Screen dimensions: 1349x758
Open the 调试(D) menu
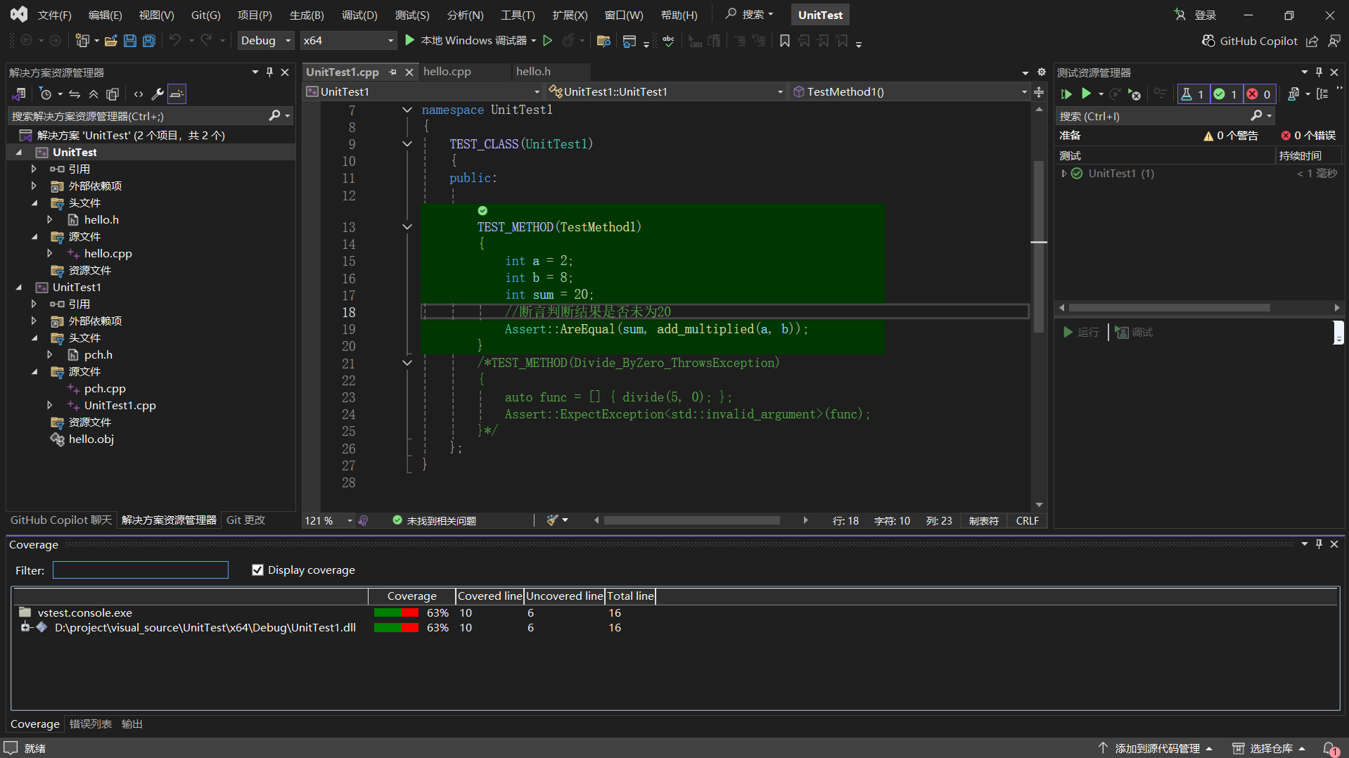[359, 15]
